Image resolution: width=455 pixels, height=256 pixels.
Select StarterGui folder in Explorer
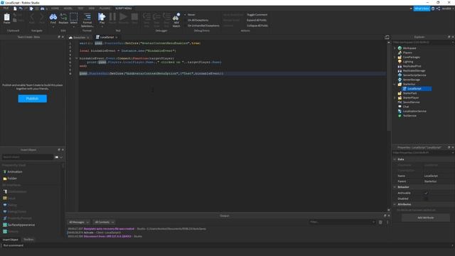tap(409, 84)
